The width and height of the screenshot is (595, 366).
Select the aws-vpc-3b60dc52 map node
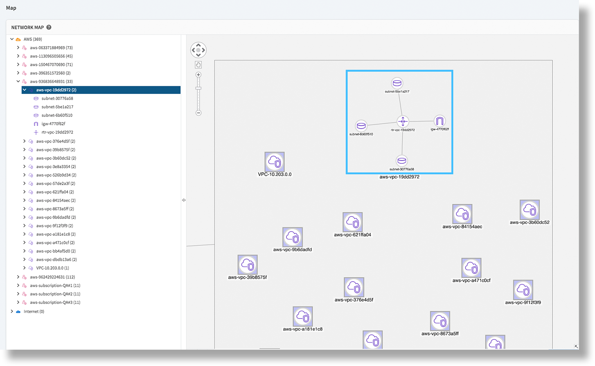pos(530,210)
